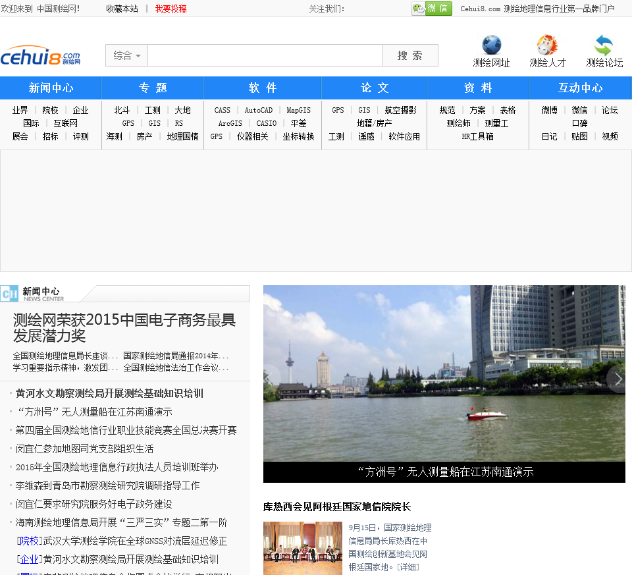This screenshot has width=632, height=575.
Task: Open AutoCAD software link
Action: (258, 110)
